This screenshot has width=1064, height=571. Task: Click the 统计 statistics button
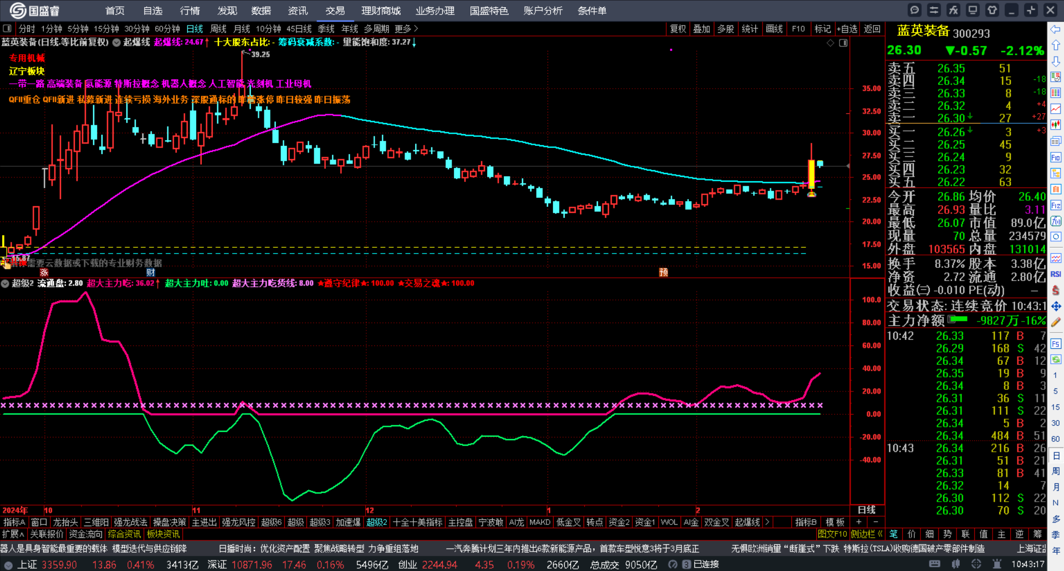pos(750,29)
